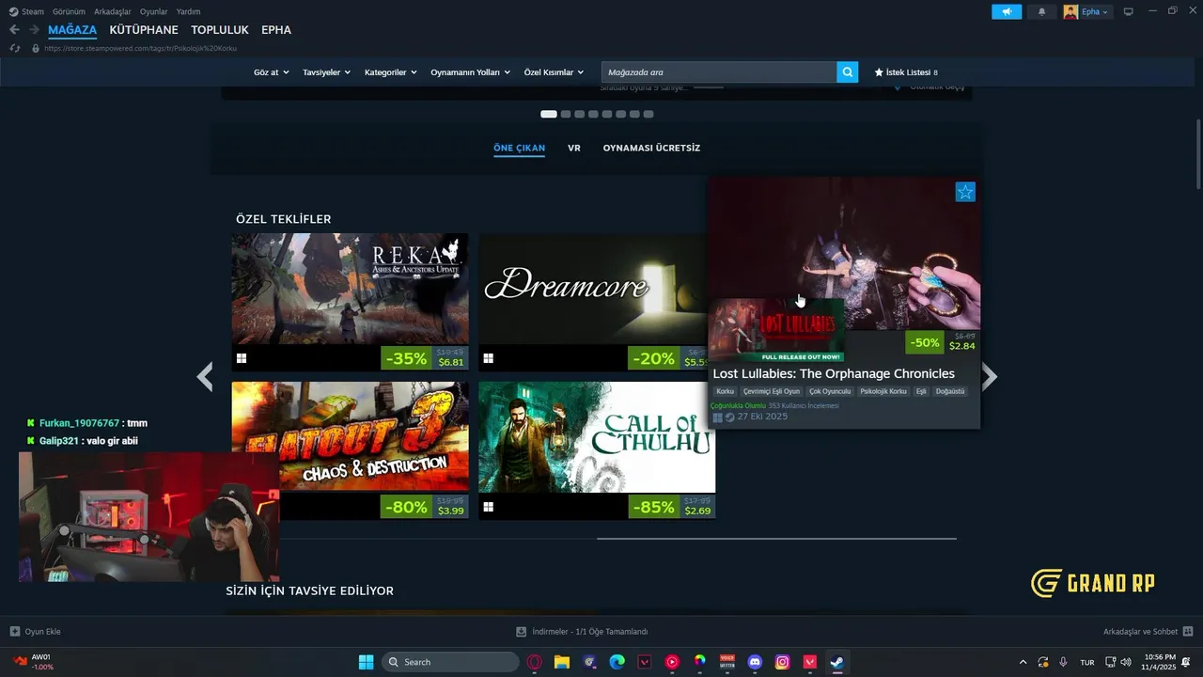Screen dimensions: 1203x677
Task: Open the Epha account dropdown
Action: click(x=1087, y=11)
